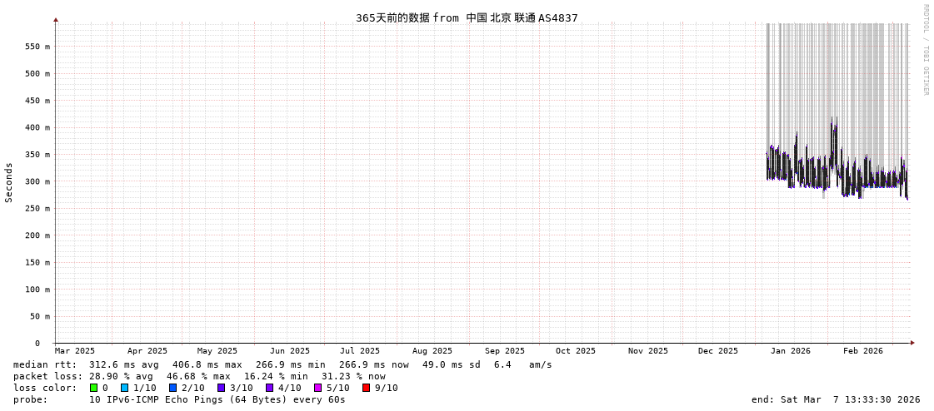Select the blue 2/10 loss legend swatch
Image resolution: width=934 pixels, height=411 pixels.
[172, 388]
